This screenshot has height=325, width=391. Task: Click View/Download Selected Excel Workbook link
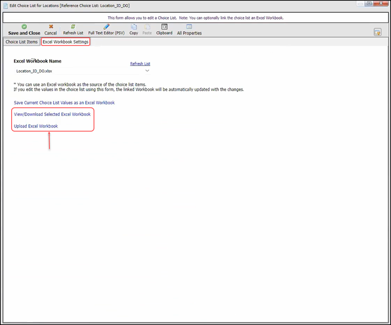[52, 114]
